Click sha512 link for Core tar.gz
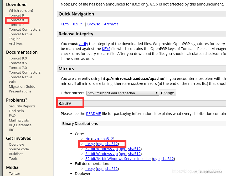 pyautogui.click(x=112, y=144)
